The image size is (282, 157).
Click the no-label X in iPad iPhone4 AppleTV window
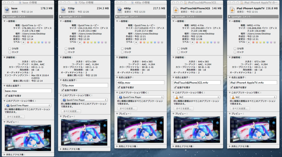coord(249,42)
